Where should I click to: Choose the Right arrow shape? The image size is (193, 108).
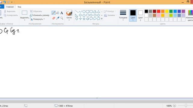pyautogui.click(x=91, y=15)
